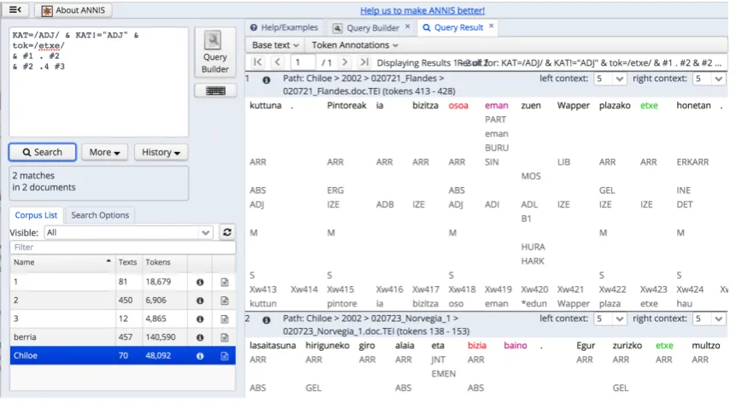This screenshot has height=403, width=736.
Task: Change right context for result 1
Action: pos(710,79)
